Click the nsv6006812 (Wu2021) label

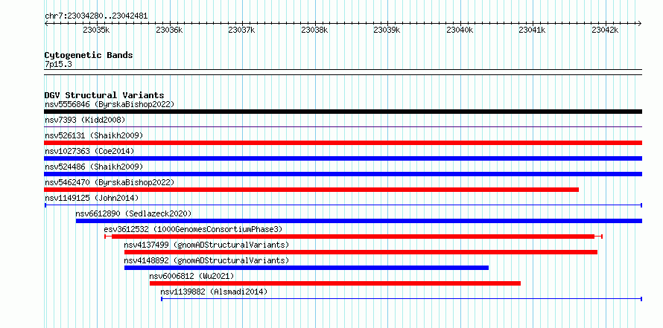(191, 276)
